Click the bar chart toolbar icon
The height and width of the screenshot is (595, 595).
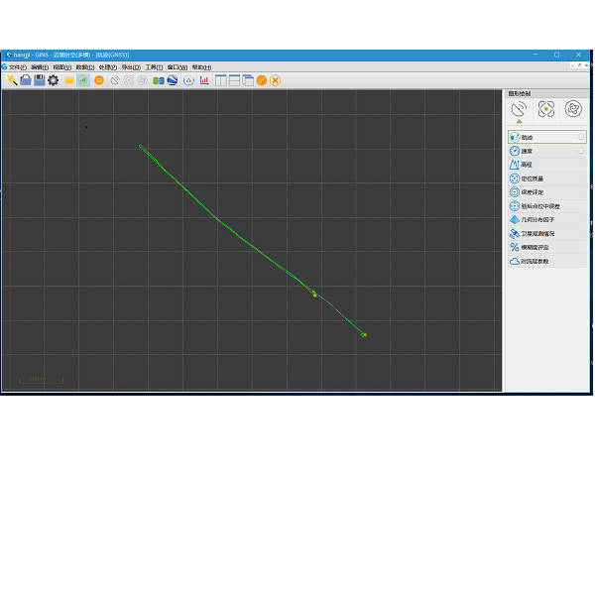point(204,80)
